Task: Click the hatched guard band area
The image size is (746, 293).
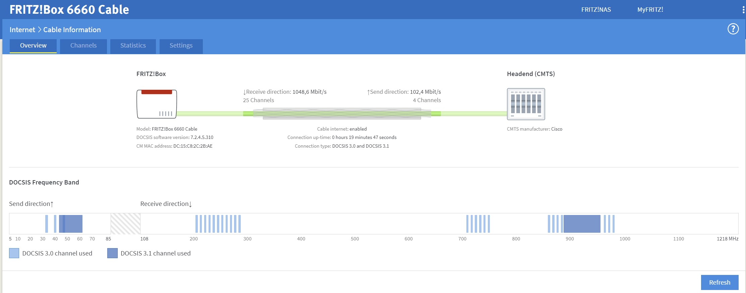Action: coord(125,224)
